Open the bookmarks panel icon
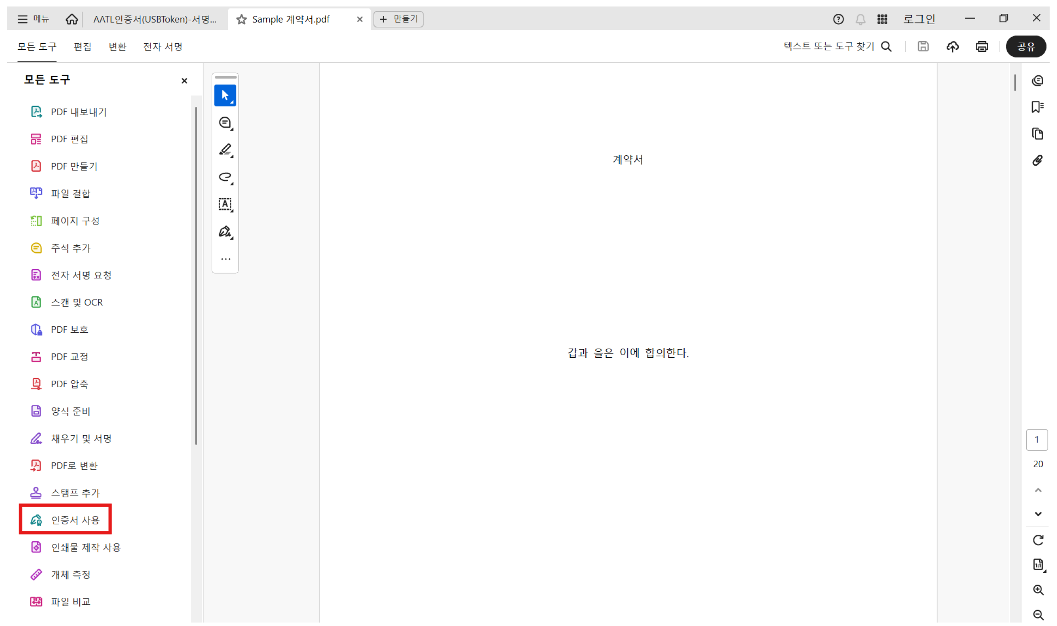 point(1038,106)
